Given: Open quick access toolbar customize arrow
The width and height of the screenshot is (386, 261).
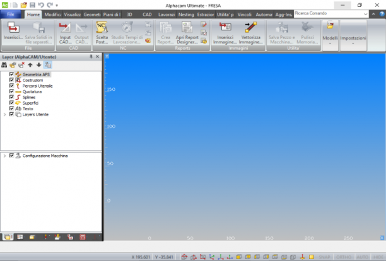Looking at the screenshot, I should click(x=57, y=5).
